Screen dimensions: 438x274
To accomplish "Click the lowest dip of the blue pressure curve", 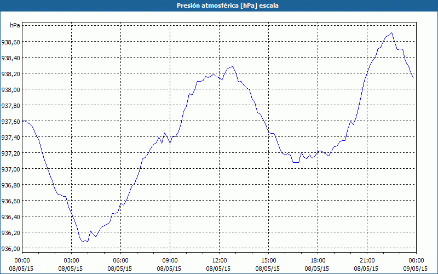I will point(83,242).
